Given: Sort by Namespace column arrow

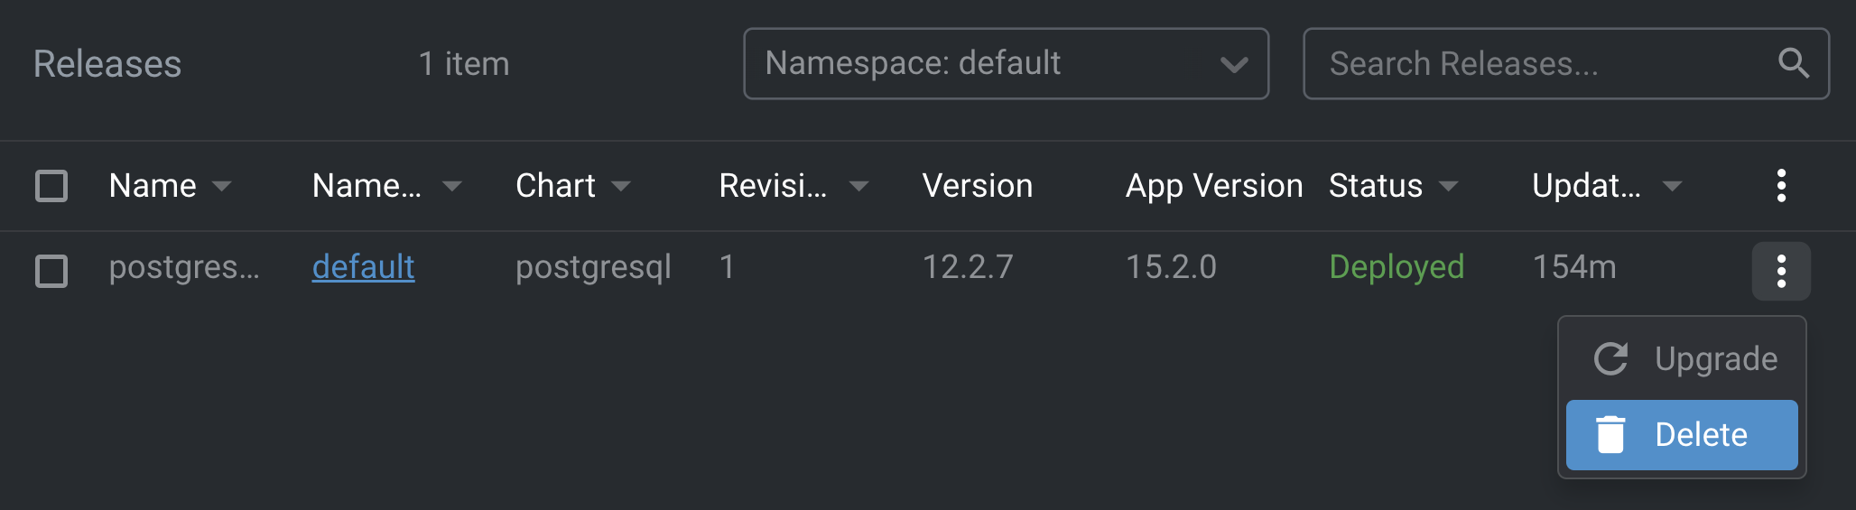Looking at the screenshot, I should (451, 186).
